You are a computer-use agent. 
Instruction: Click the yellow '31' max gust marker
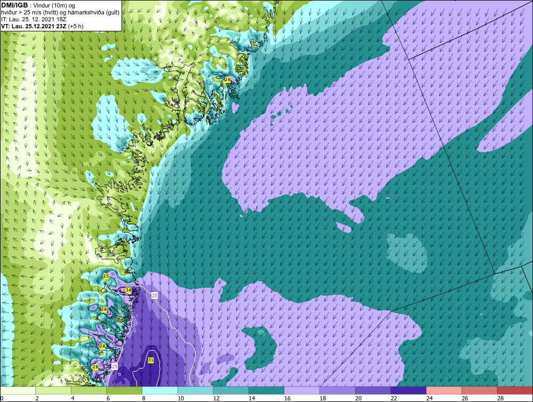[x=151, y=360]
